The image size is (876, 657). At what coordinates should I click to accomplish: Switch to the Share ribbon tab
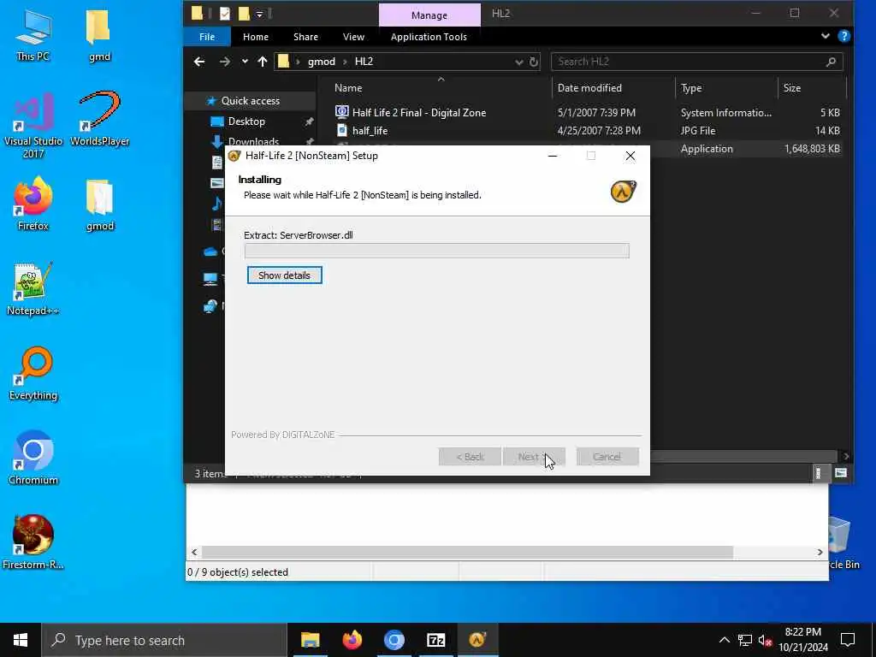pos(305,37)
